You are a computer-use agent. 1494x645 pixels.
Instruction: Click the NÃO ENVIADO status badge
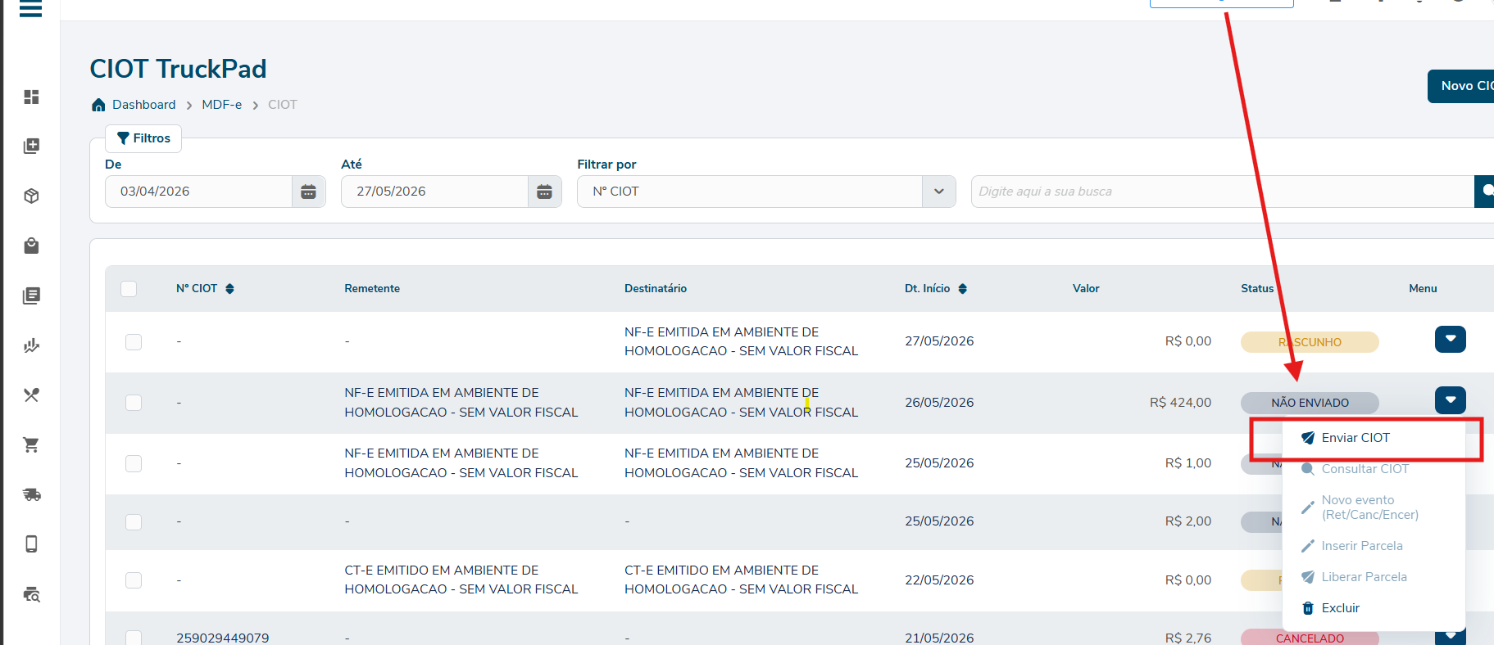point(1310,403)
